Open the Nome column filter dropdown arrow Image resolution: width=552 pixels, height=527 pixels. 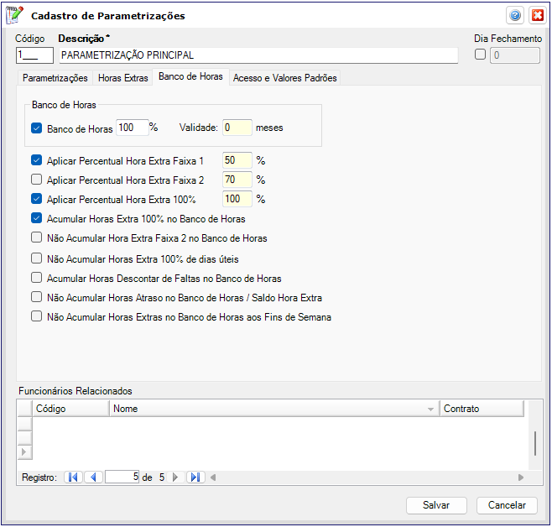[x=430, y=410]
